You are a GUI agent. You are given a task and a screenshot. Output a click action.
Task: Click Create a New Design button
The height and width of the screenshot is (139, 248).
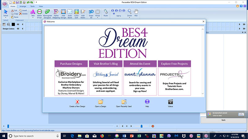coord(77,103)
